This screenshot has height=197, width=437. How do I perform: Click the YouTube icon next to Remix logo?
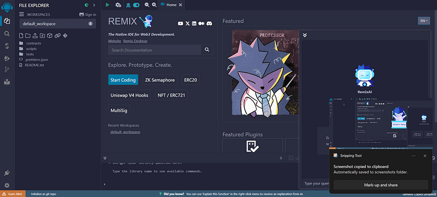pos(180,23)
